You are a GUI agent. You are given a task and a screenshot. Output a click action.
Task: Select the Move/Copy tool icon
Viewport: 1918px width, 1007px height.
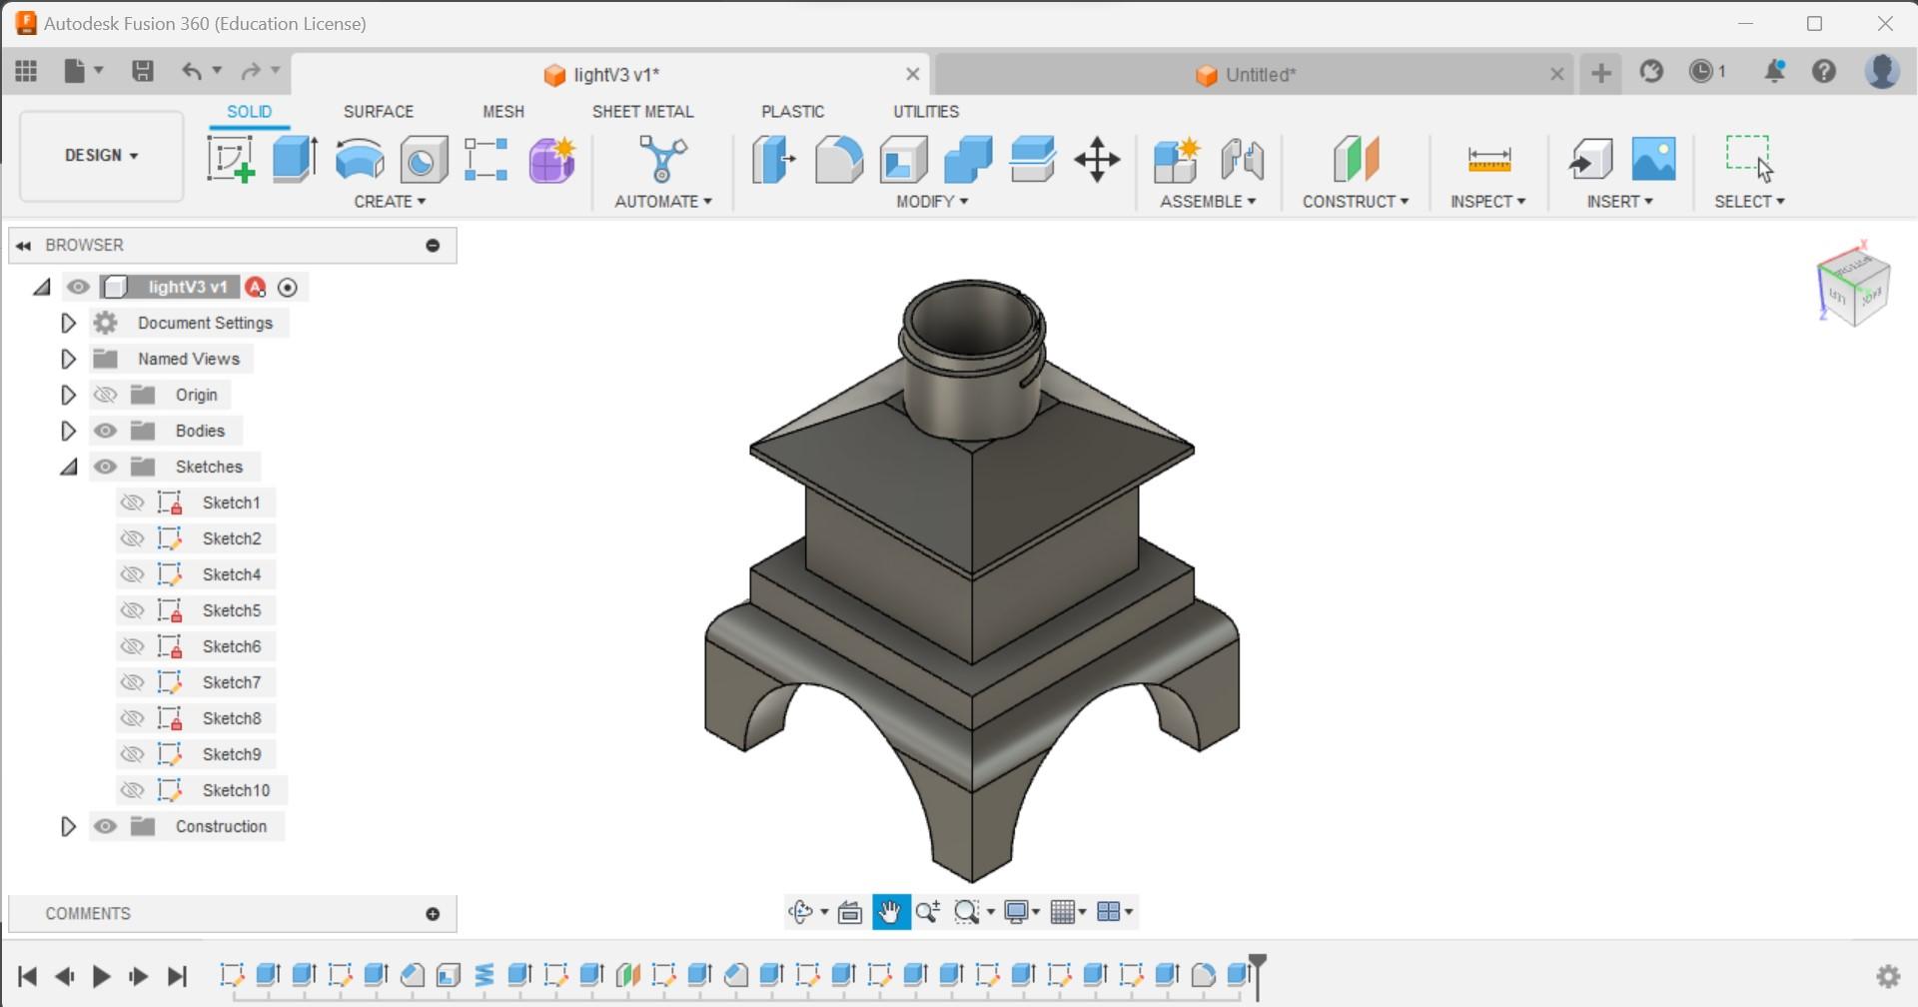[1097, 160]
